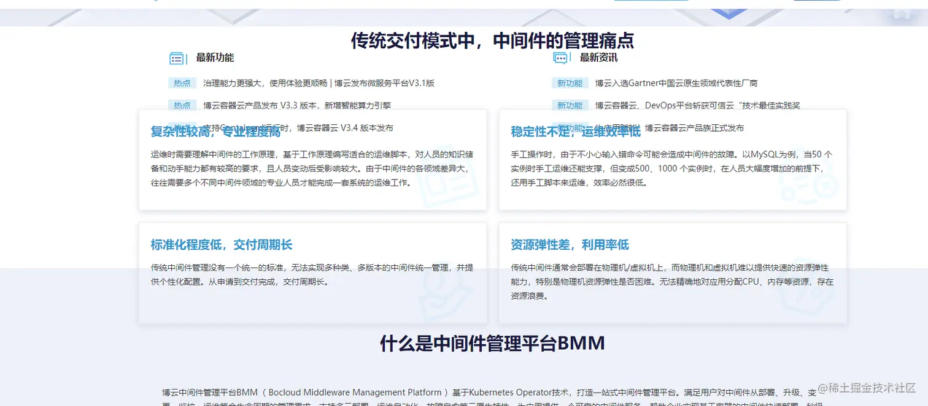Image resolution: width=928 pixels, height=406 pixels.
Task: Click paragraph starting 传统中间件通常会部署在物理机
Action: (672, 282)
